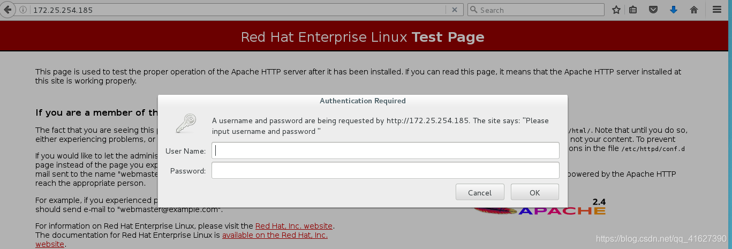Viewport: 732px width, 249px height.
Task: Click the Password field
Action: 386,170
